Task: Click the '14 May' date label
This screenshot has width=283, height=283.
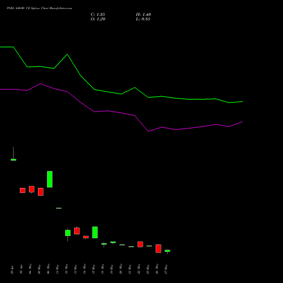Action: pyautogui.click(x=84, y=269)
